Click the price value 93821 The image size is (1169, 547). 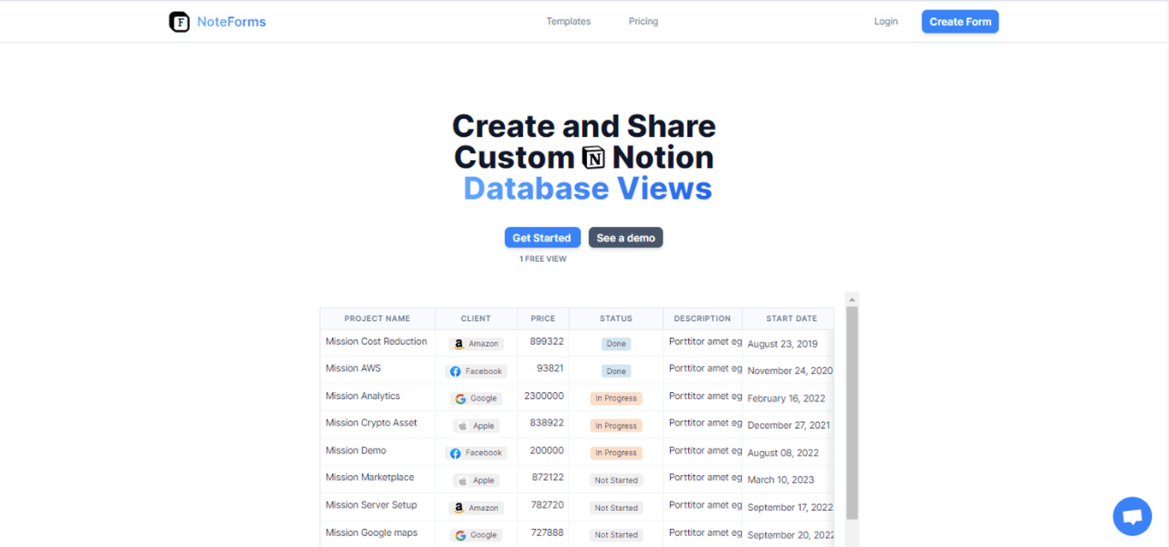point(550,368)
